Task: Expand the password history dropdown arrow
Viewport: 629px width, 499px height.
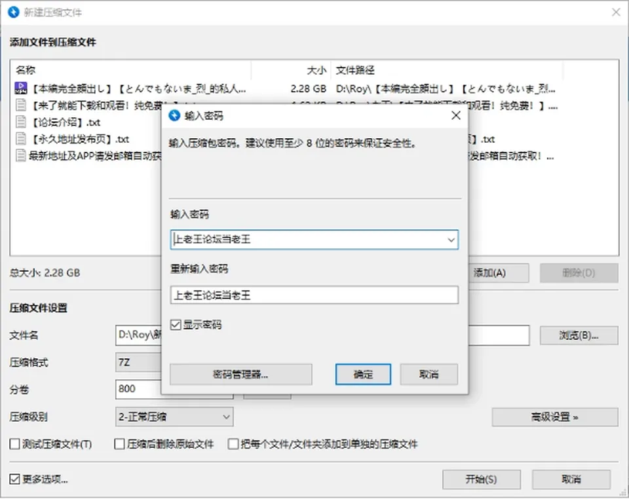Action: pyautogui.click(x=451, y=240)
